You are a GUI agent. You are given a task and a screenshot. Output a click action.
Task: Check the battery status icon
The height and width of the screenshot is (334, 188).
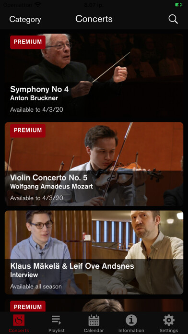click(x=178, y=5)
